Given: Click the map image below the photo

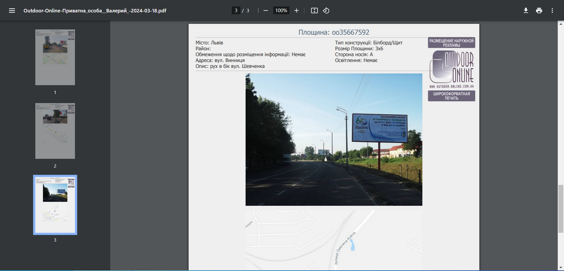Looking at the screenshot, I should tap(334, 240).
